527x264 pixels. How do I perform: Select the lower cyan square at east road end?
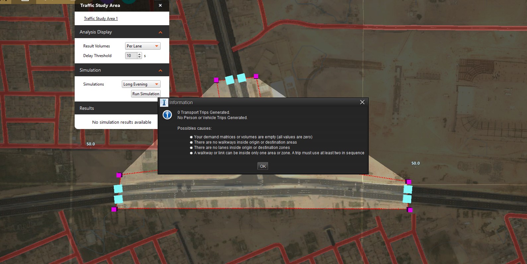pos(407,199)
